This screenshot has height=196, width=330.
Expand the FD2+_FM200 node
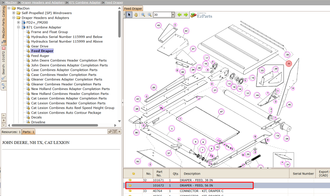[x=18, y=22]
